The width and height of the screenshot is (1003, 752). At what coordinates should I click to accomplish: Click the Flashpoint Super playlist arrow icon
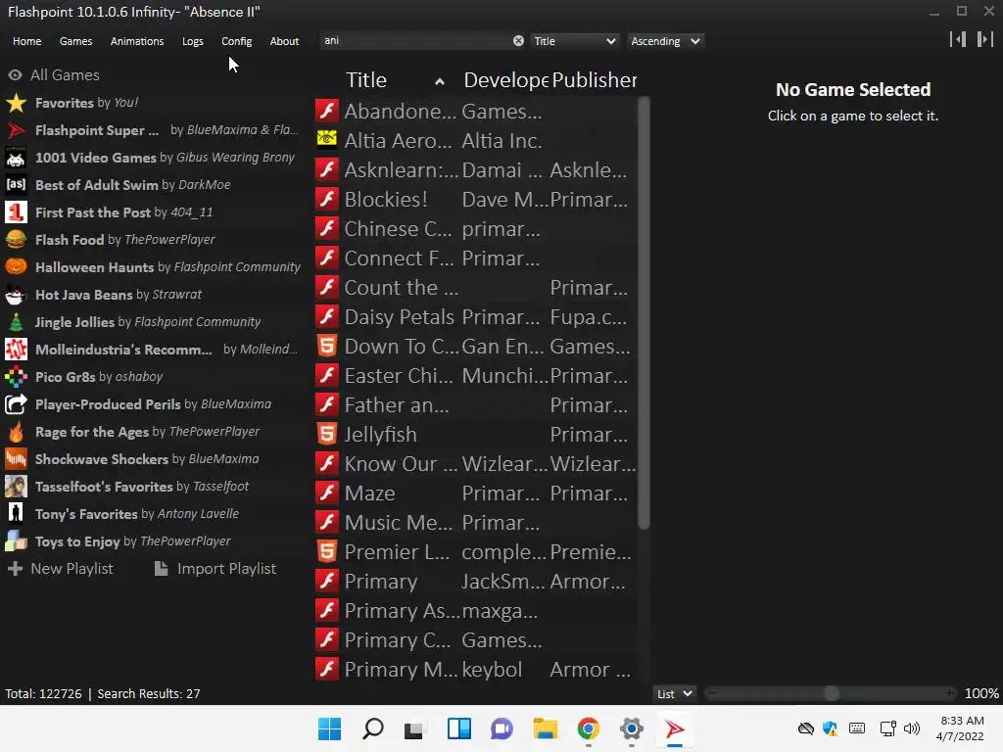[x=16, y=130]
